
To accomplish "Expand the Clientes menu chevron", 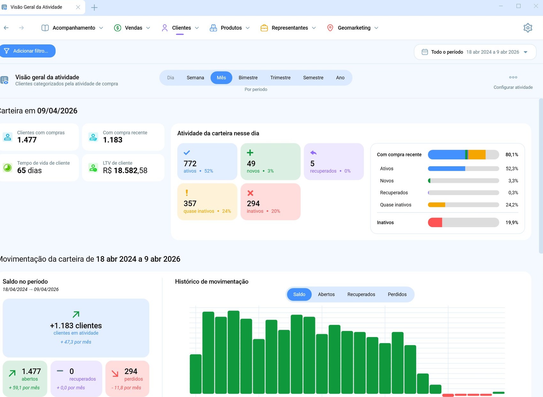I will (x=197, y=28).
